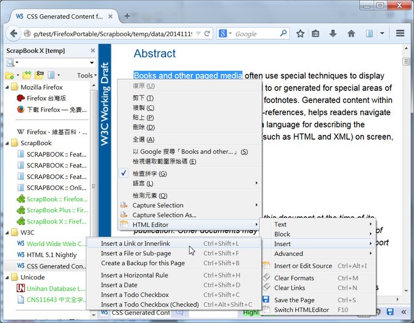Open the sidebar Tools dropdown
This screenshot has width=414, height=323.
click(86, 75)
